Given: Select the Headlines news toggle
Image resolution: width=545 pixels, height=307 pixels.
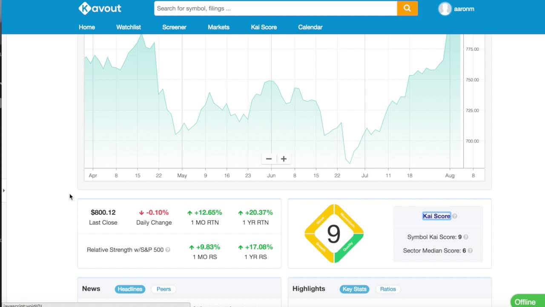Looking at the screenshot, I should (130, 289).
